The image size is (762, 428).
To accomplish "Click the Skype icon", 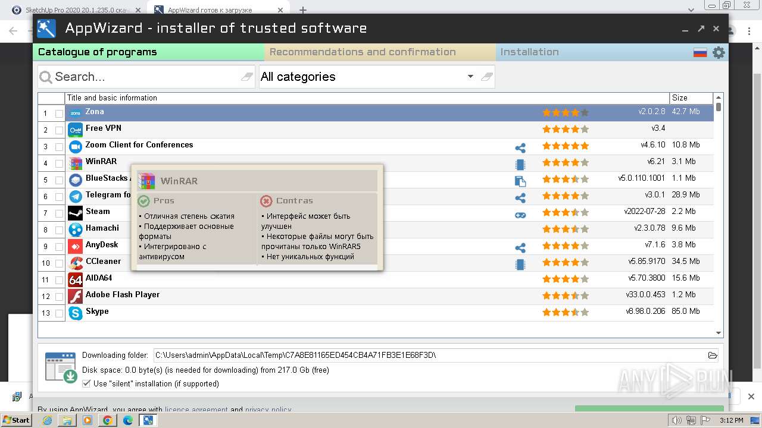I will pyautogui.click(x=75, y=313).
